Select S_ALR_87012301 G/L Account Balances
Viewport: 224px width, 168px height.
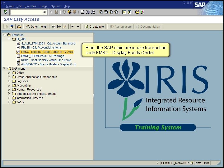tap(48, 43)
